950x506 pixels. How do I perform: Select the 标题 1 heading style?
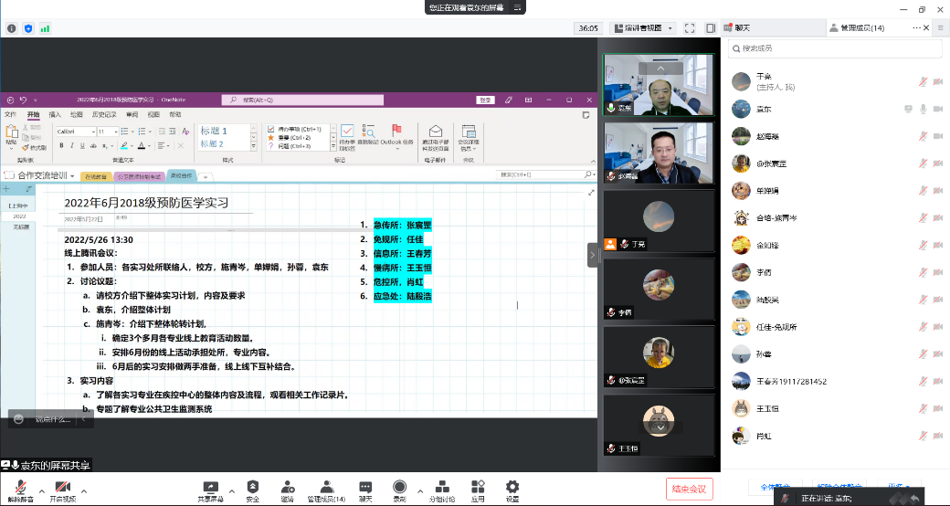(x=227, y=132)
